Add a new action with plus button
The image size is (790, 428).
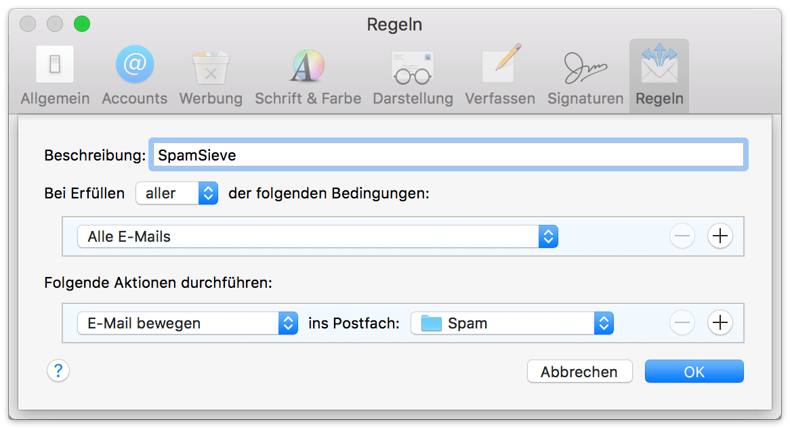pos(720,323)
